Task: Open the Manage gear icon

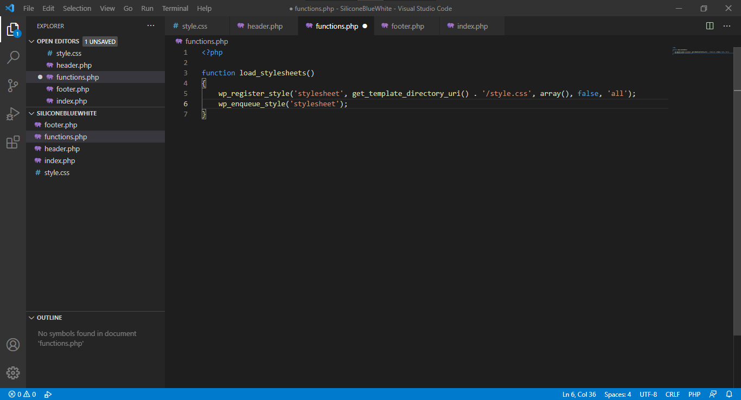Action: (13, 373)
